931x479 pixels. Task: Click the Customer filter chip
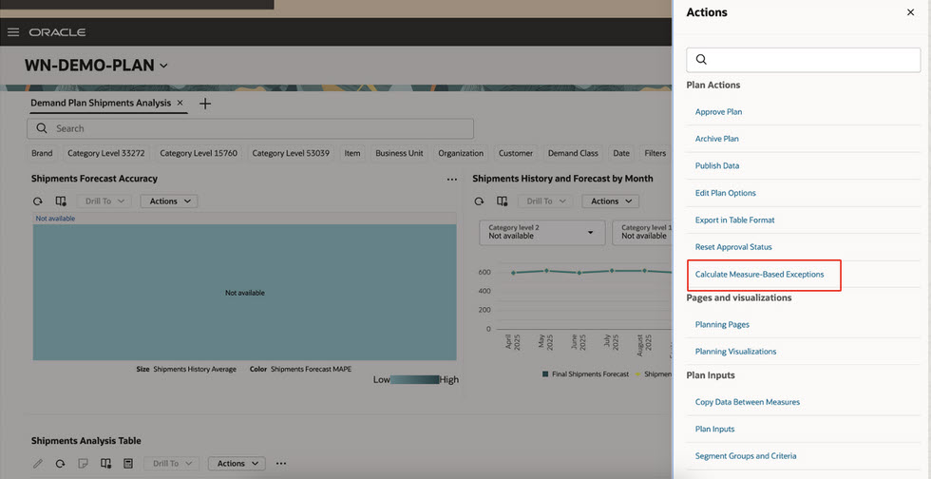click(x=516, y=153)
